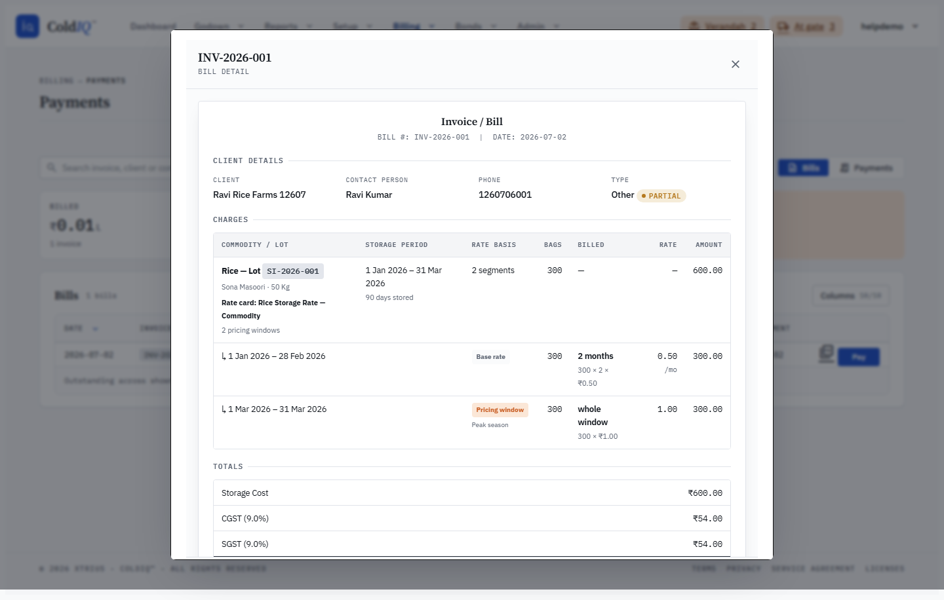Click the ColdIQ logo icon
The height and width of the screenshot is (600, 944).
[28, 26]
